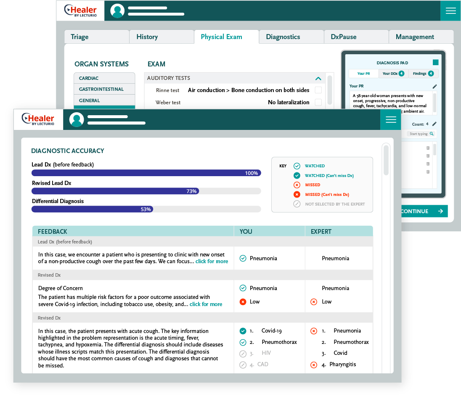Expand Degree of Concern text with click for more

206,304
